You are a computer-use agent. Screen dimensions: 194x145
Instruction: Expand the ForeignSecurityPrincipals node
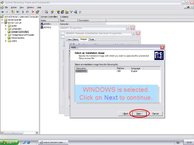5,35
